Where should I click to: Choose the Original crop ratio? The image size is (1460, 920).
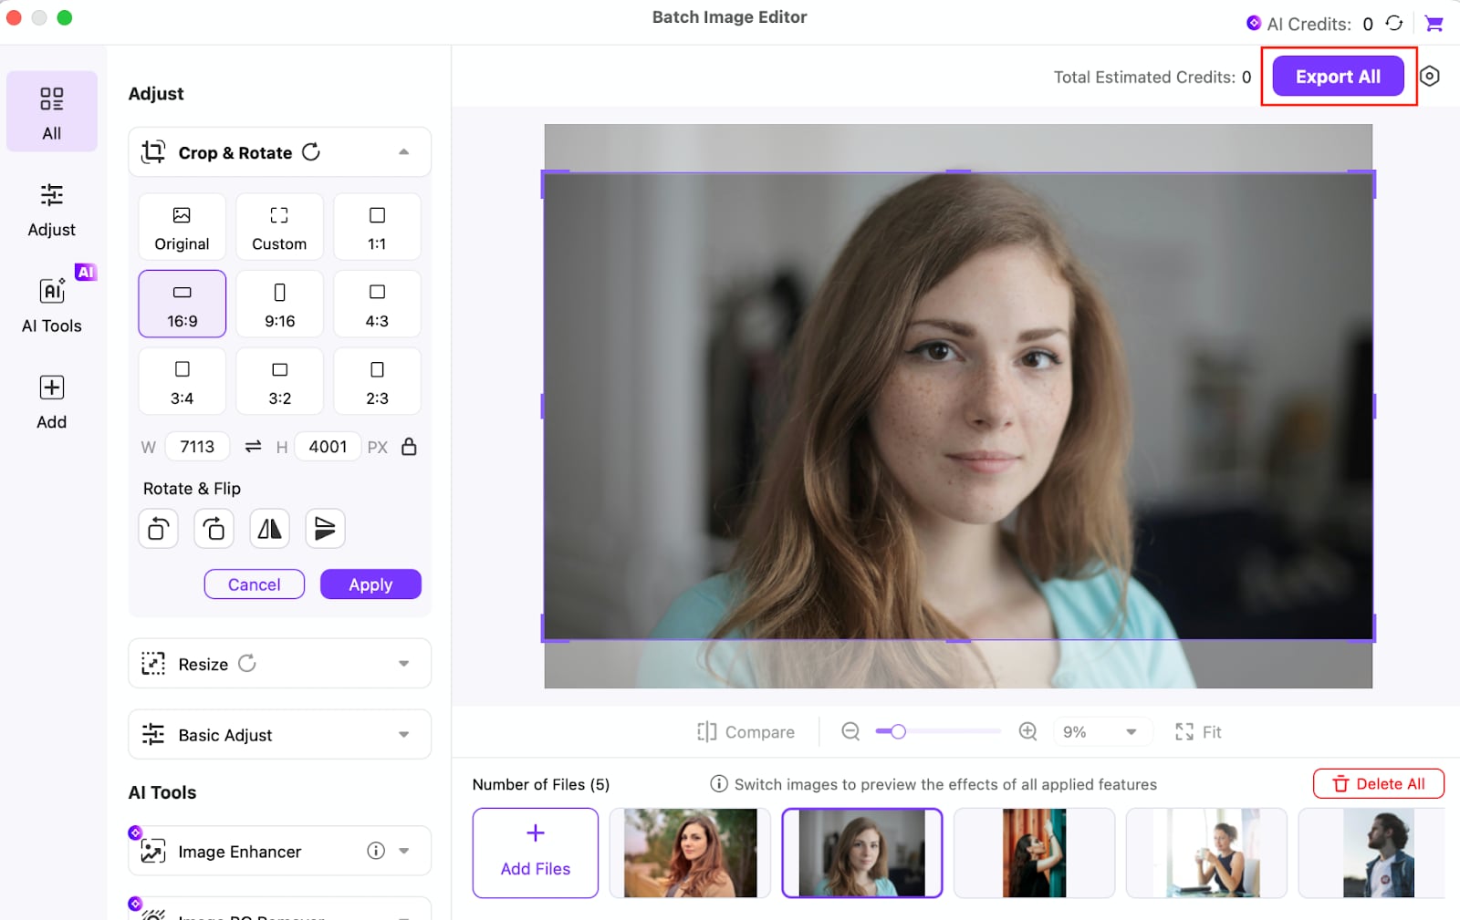point(182,227)
